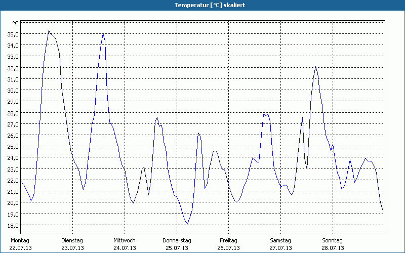Screen dimensions: 405x253
Task: Click the Samstag label on the x-axis
Action: (280, 240)
